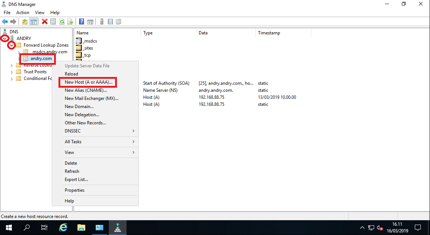Collapse the ANDRY server tree node

pos(4,38)
